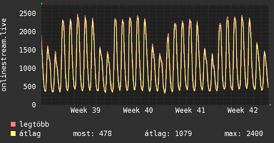This screenshot has width=274, height=143.
Task: Click the 'max: 2400' statistic
Action: point(244,134)
